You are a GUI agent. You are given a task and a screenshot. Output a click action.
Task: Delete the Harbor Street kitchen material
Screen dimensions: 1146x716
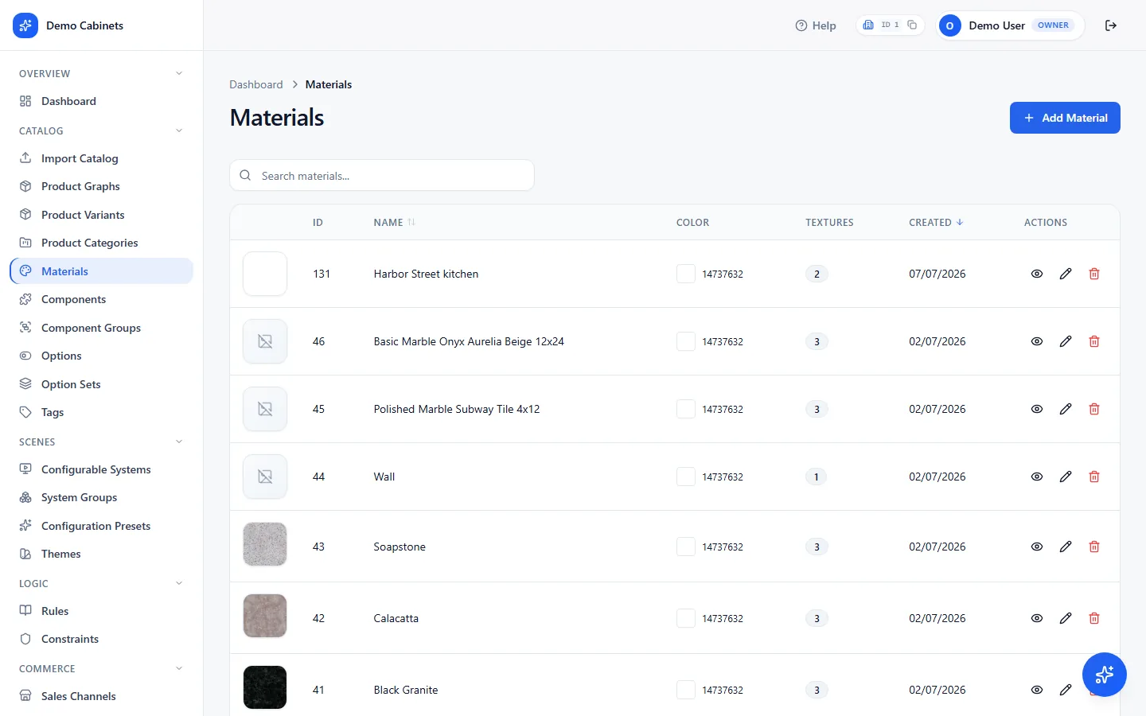click(x=1094, y=274)
